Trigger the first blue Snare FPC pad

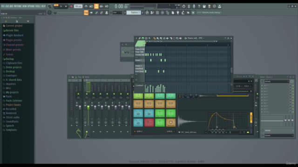138,113
